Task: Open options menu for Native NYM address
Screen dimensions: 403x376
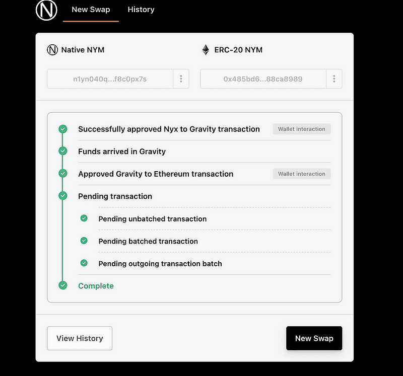Action: click(x=181, y=79)
